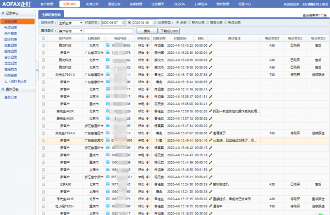This screenshot has height=215, width=330.
Task: Edit the call note for the 15:47:07 row
Action: click(211, 133)
